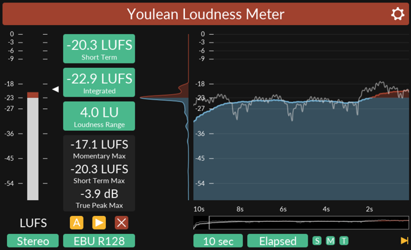The height and width of the screenshot is (250, 411).
Task: Click the white target level arrow marker
Action: pos(55,89)
